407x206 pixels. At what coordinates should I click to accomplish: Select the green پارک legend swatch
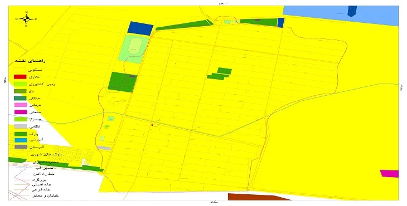[20, 134]
